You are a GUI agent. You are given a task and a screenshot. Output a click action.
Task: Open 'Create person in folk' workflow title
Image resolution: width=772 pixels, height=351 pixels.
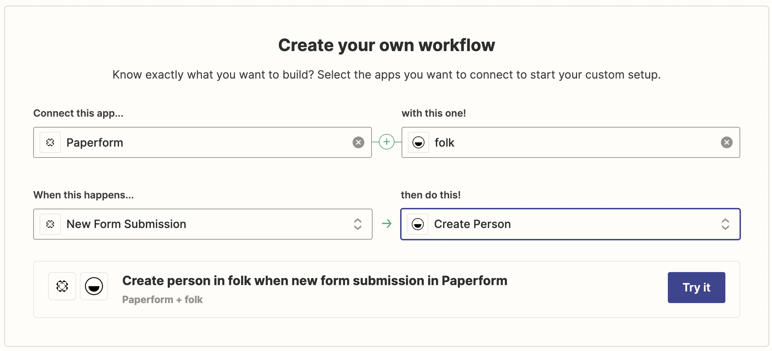(x=315, y=281)
